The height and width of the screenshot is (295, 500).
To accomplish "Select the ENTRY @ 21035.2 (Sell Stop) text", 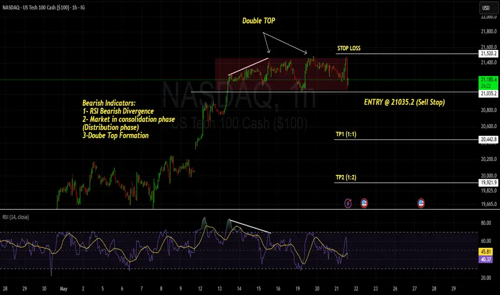I will [x=405, y=102].
